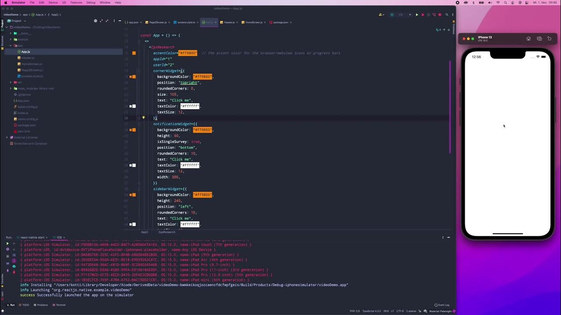The image size is (561, 315).
Task: Open the TODO tool window button
Action: pyautogui.click(x=24, y=305)
